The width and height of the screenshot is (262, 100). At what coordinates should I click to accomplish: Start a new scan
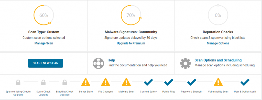46,63
